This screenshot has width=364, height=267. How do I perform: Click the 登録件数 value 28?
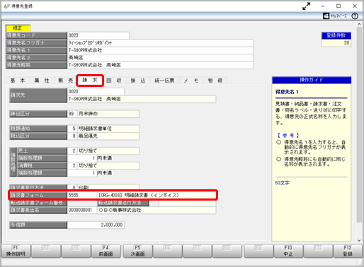click(x=336, y=43)
